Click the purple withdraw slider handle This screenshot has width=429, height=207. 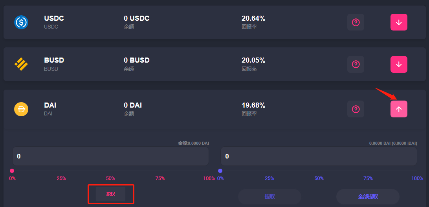pos(220,171)
